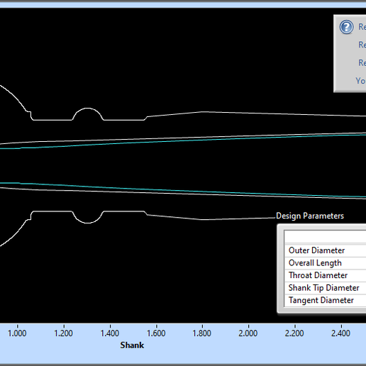The image size is (366, 366).
Task: Select the Throat Diameter parameter row
Action: tap(325, 275)
